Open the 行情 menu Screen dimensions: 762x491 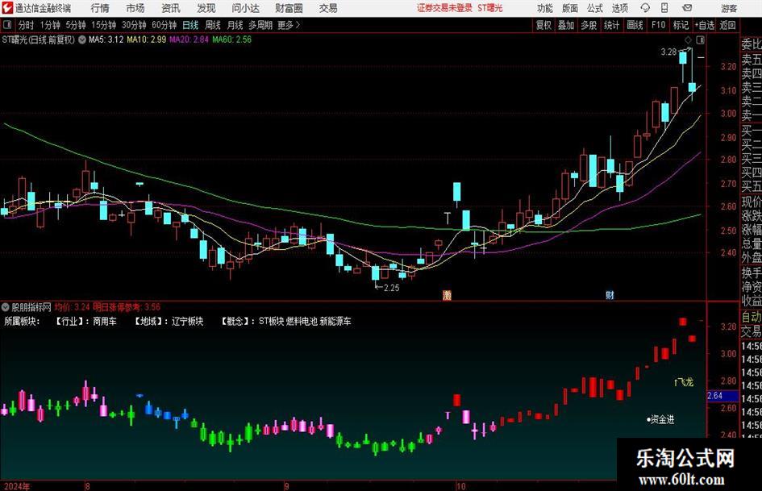tap(100, 8)
